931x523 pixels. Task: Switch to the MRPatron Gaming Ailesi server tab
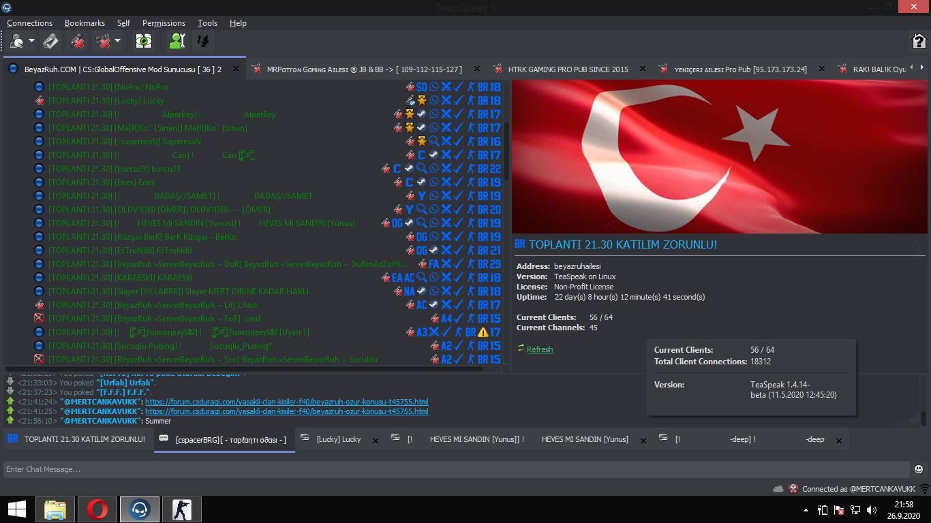(x=365, y=69)
